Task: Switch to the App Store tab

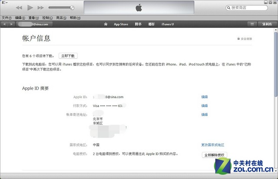Action: 121,24
